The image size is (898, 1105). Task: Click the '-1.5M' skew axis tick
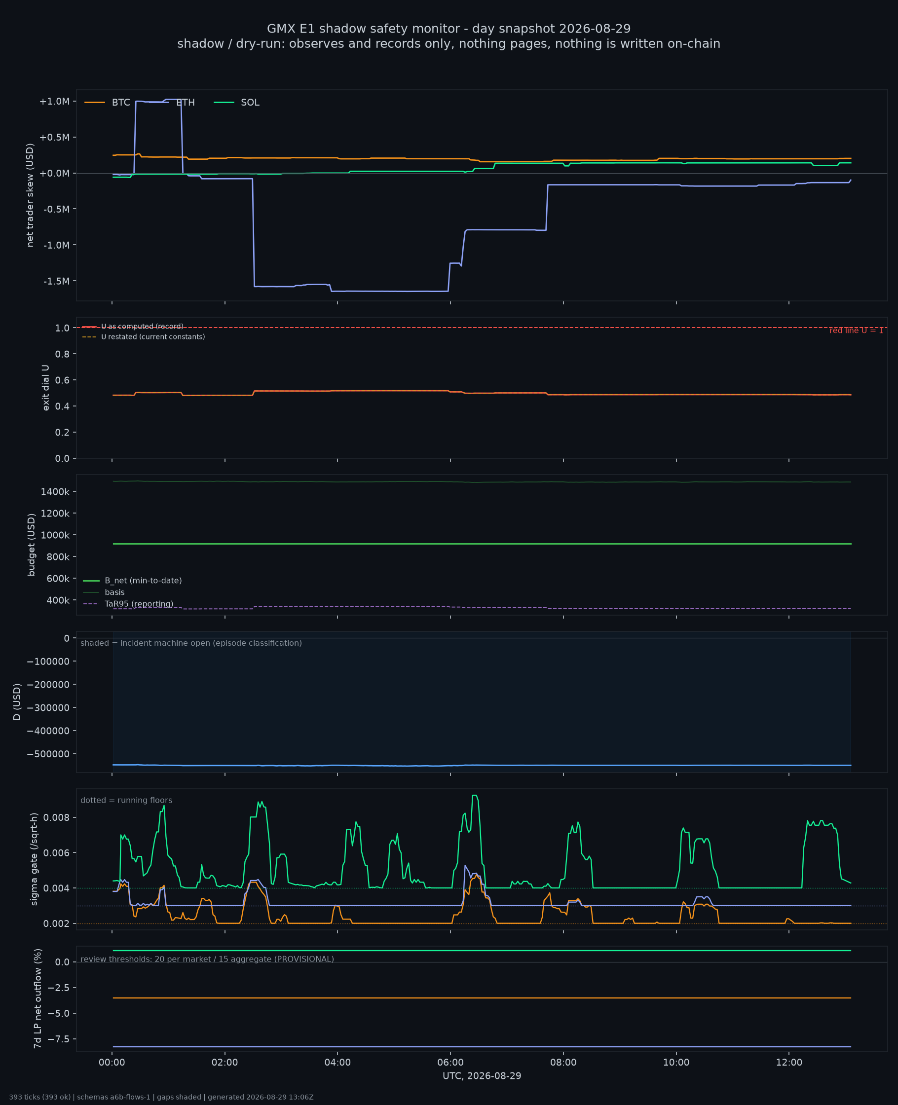pyautogui.click(x=56, y=281)
